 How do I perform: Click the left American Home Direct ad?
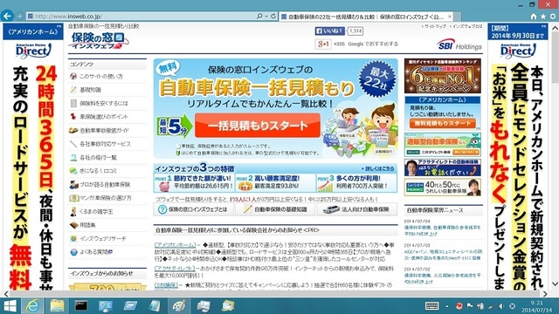(33, 157)
